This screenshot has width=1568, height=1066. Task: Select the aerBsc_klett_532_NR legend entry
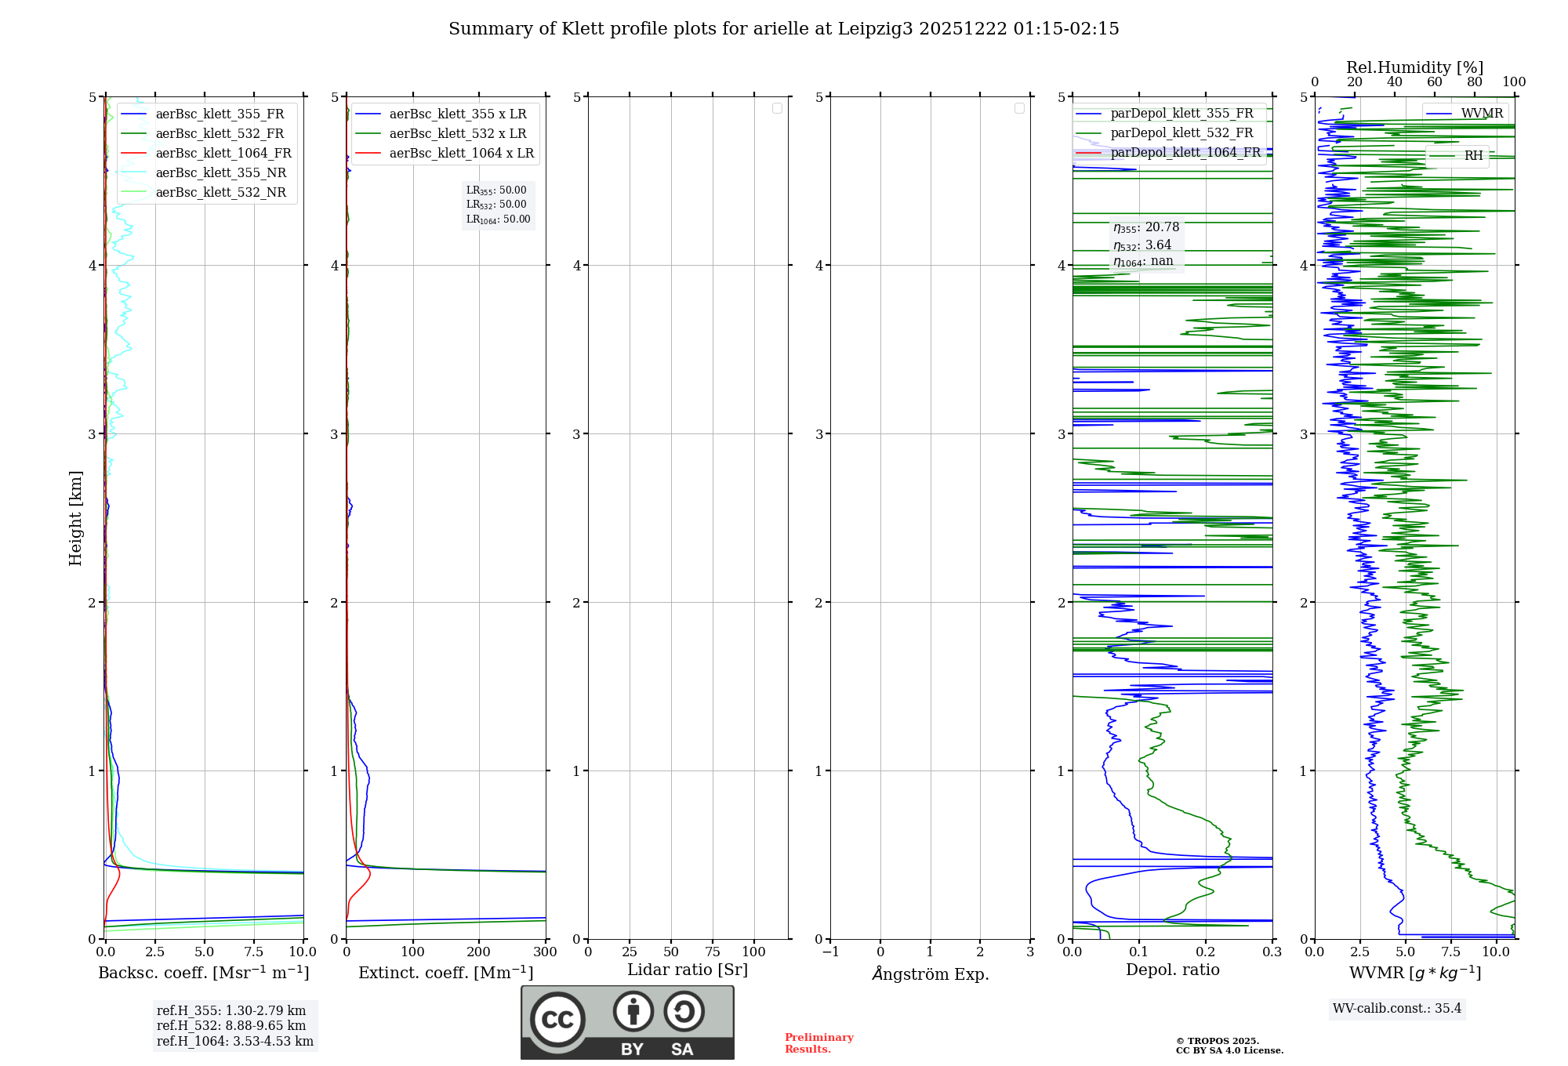click(220, 193)
